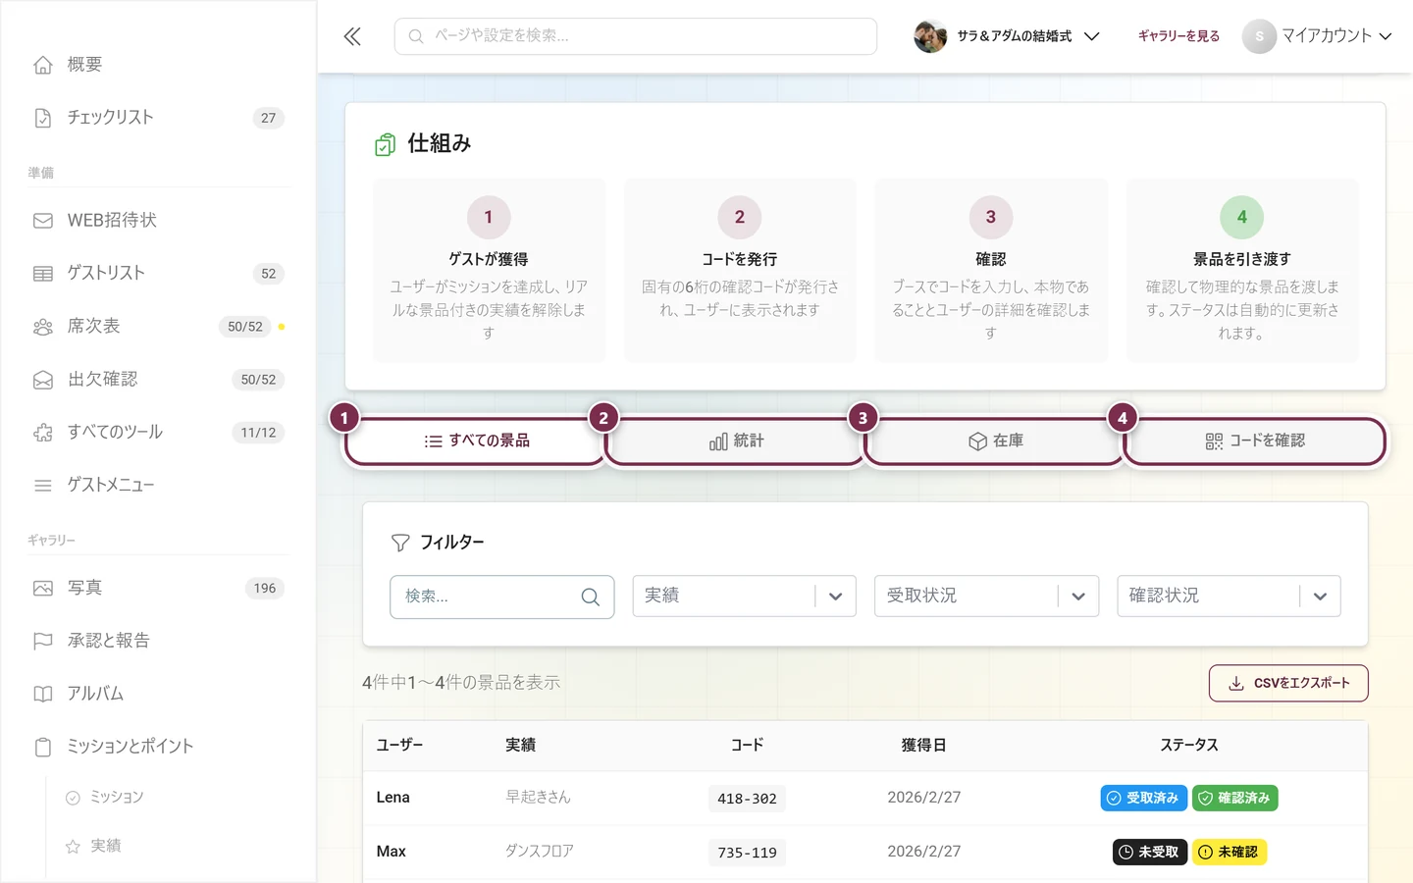This screenshot has width=1413, height=883.
Task: Open the 確認状況 filter dropdown
Action: (x=1229, y=597)
